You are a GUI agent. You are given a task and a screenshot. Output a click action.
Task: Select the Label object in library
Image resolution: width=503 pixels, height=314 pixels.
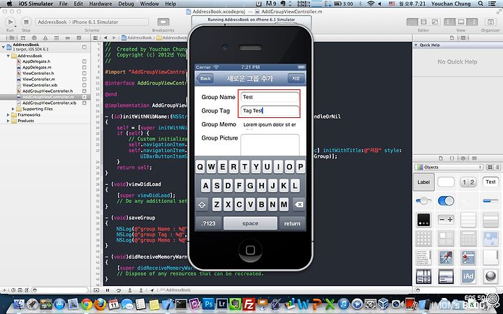[x=423, y=182]
